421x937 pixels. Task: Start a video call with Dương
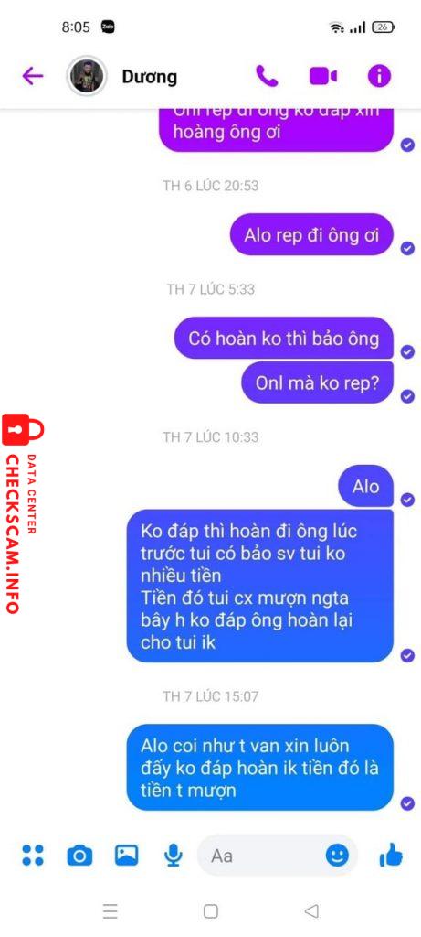tap(323, 76)
